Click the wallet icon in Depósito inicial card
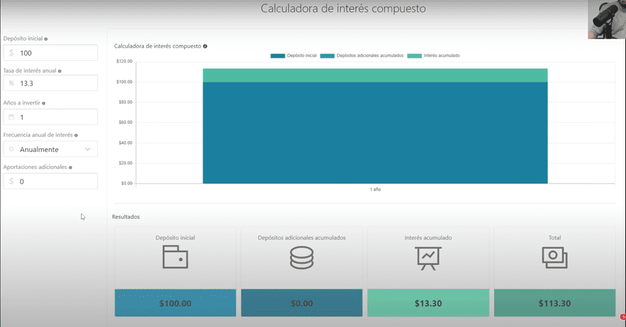The image size is (626, 327). point(175,258)
